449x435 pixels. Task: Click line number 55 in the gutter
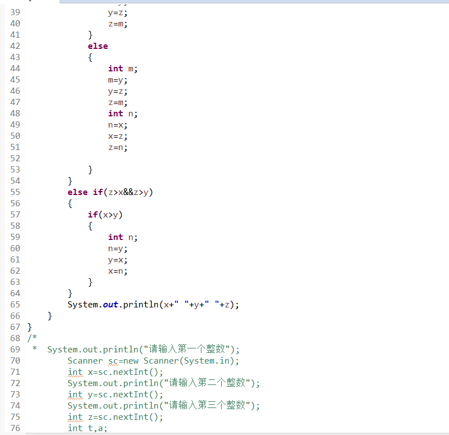point(15,192)
